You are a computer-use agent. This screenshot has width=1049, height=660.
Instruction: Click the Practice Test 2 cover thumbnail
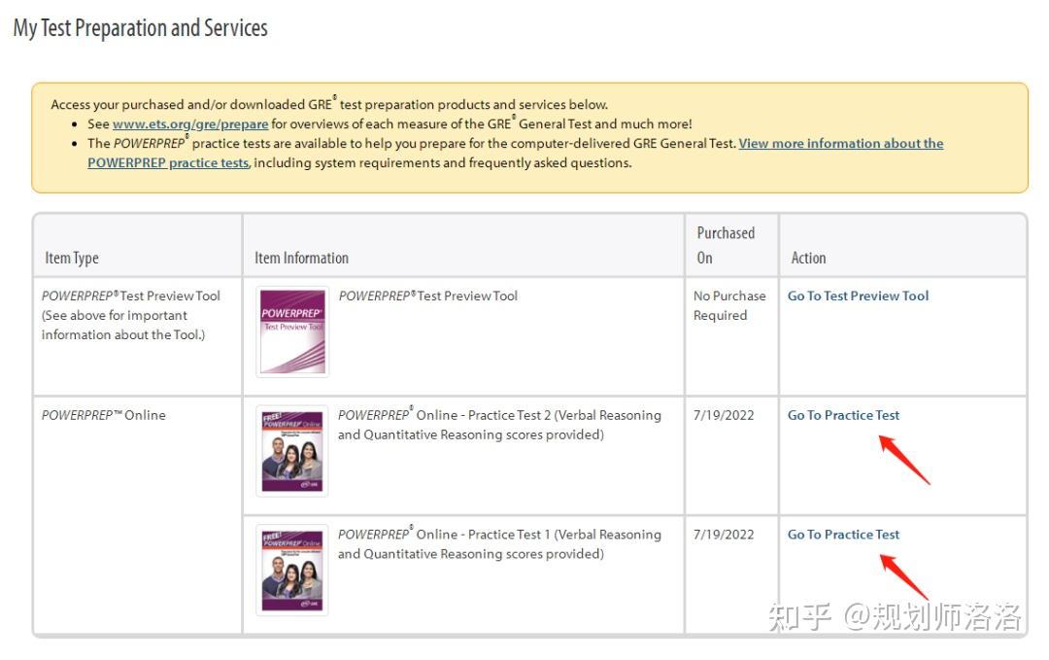click(293, 451)
